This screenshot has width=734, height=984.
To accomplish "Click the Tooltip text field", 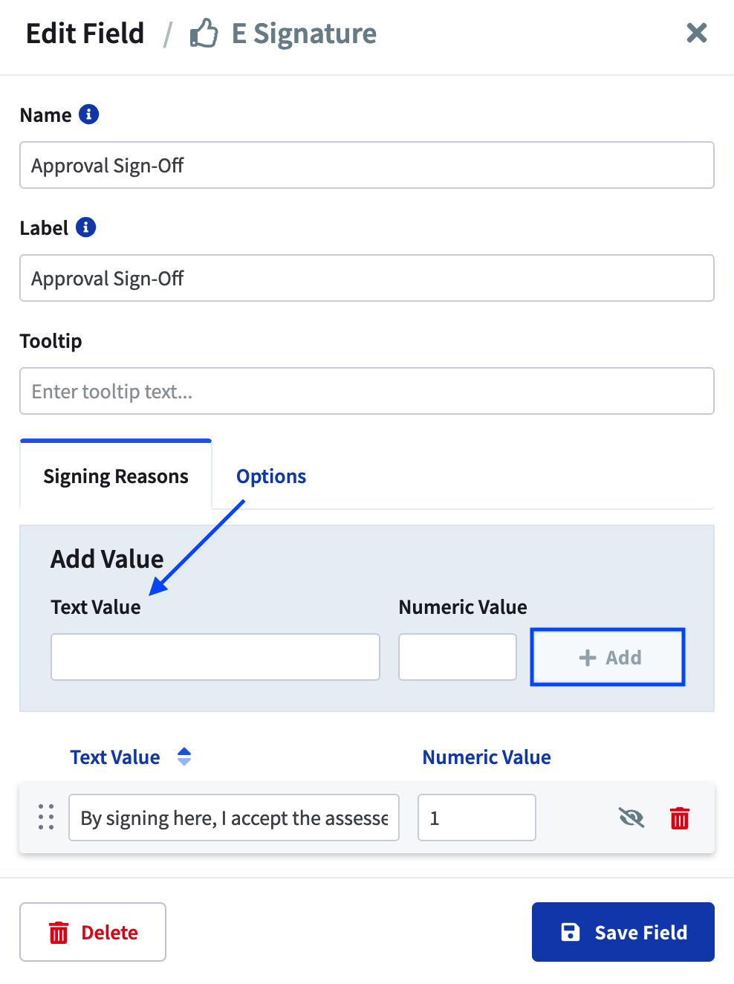I will point(367,391).
